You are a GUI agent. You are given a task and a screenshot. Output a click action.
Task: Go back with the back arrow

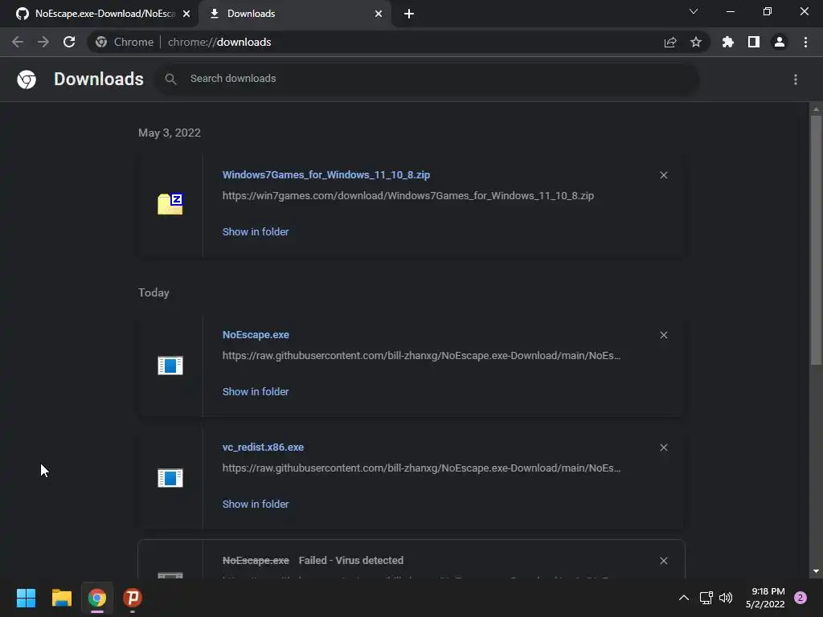(x=18, y=42)
